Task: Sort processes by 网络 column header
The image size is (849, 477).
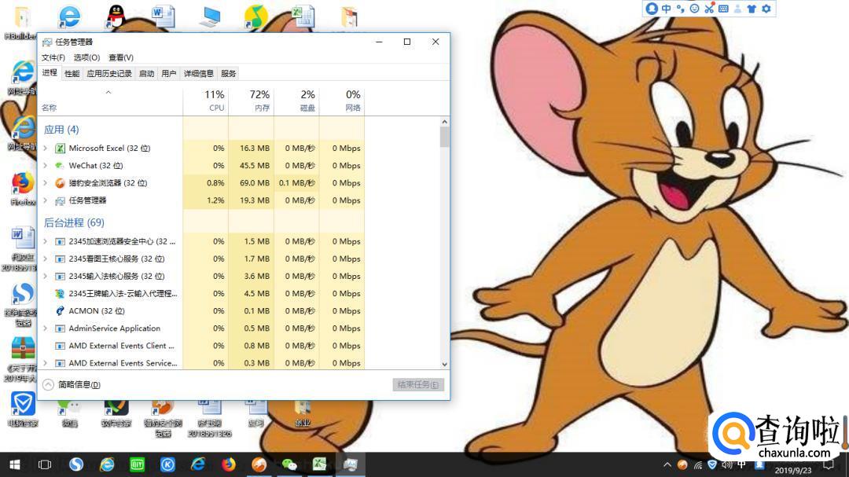Action: pos(342,101)
